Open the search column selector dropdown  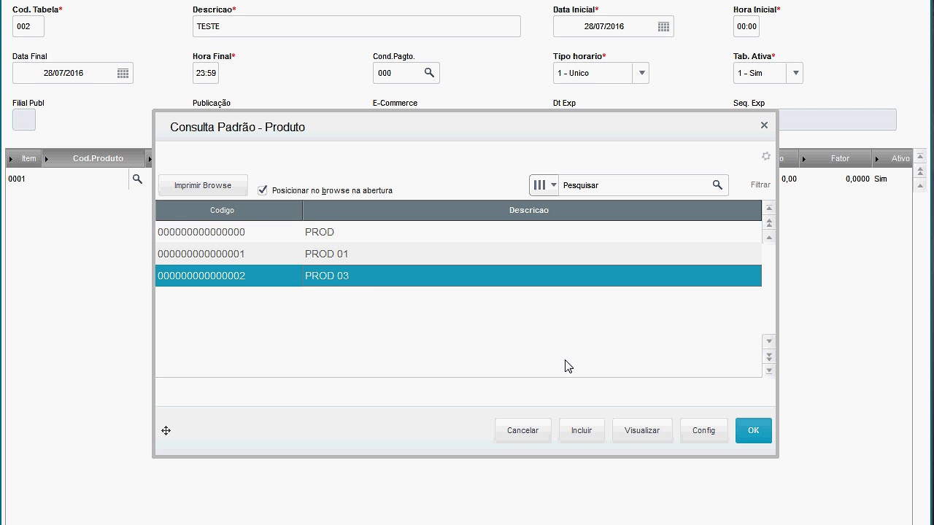544,185
